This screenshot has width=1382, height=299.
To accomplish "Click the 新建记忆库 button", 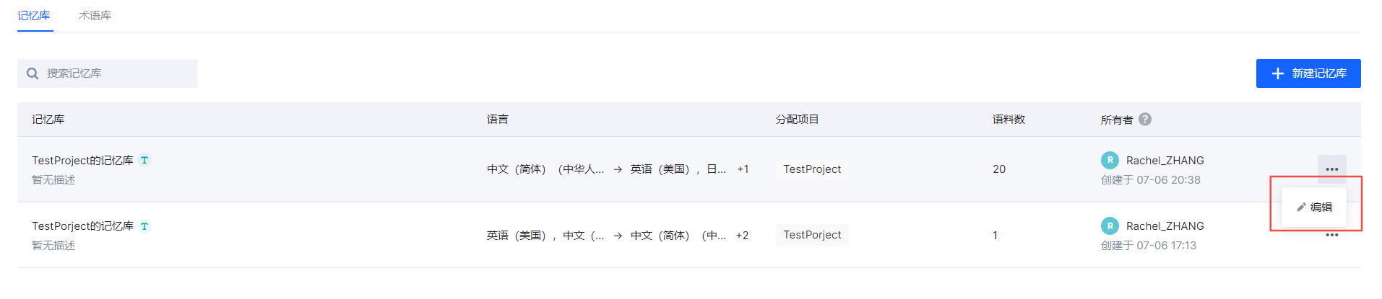I will pyautogui.click(x=1308, y=73).
